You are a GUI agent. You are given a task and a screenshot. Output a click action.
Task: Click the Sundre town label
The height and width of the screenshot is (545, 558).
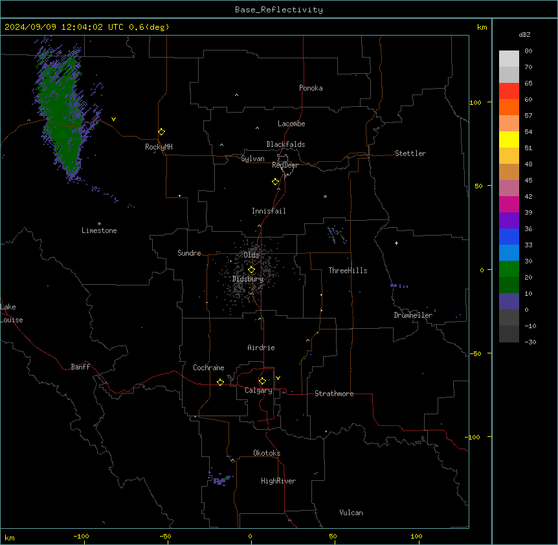[189, 253]
